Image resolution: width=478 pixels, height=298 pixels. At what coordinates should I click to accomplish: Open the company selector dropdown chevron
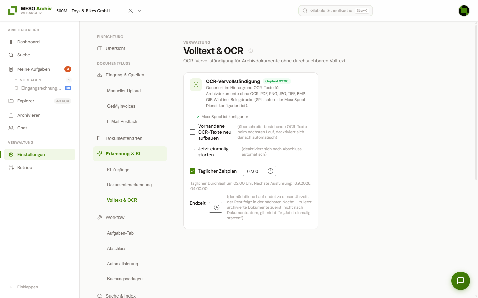coord(139,11)
